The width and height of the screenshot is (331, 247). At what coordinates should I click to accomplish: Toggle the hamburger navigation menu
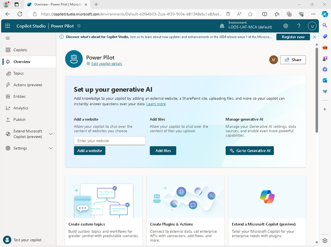pos(8,38)
